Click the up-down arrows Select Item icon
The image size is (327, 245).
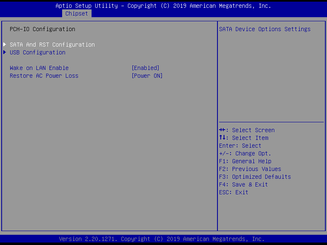pyautogui.click(x=222, y=138)
